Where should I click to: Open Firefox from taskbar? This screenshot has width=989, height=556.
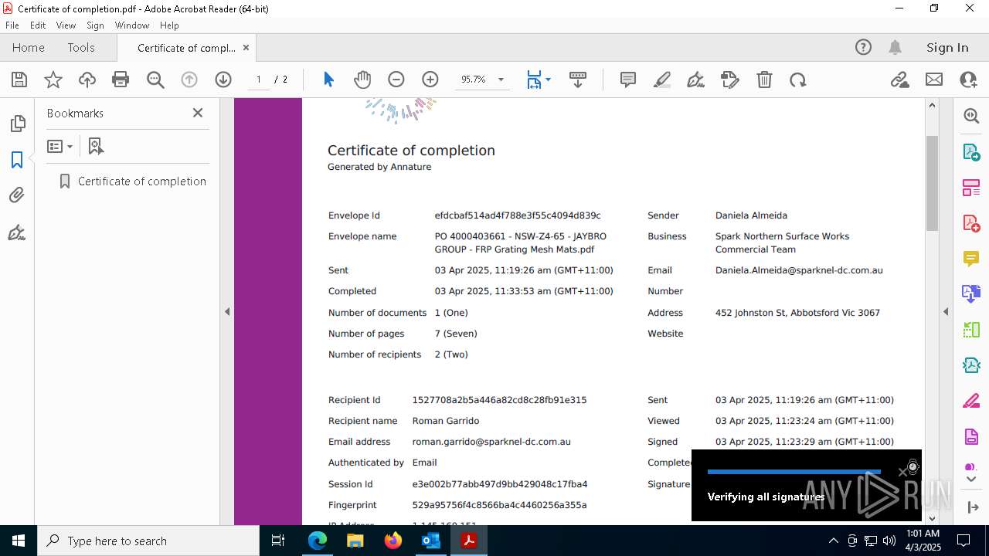[x=393, y=541]
